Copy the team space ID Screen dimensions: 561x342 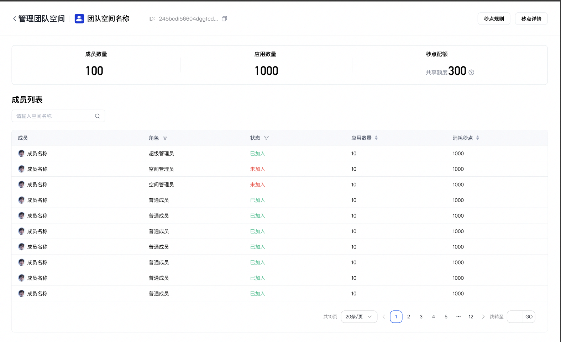click(224, 19)
